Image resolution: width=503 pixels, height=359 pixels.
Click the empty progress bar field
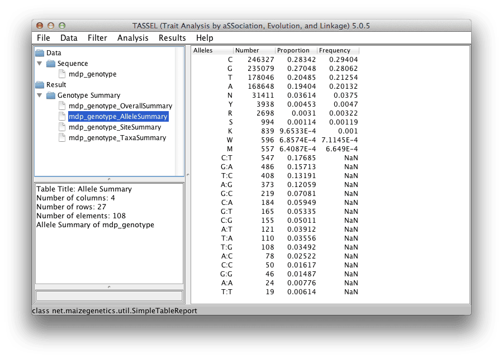pos(109,296)
